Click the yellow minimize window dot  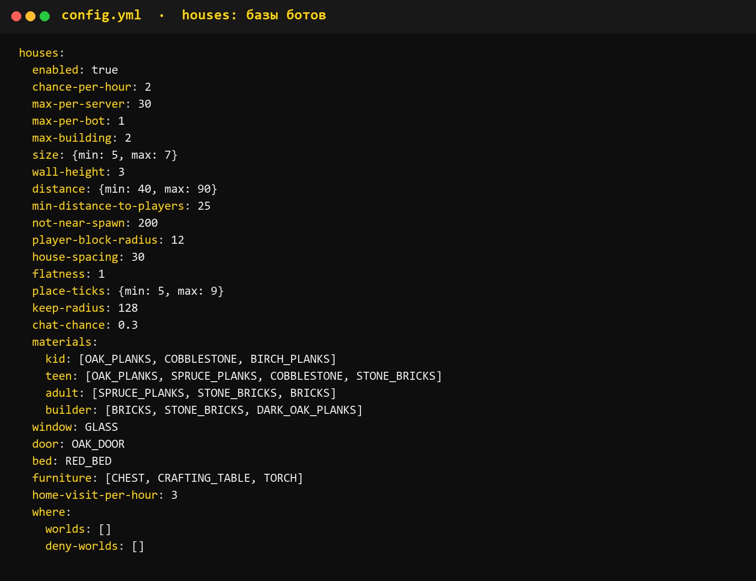pos(30,17)
